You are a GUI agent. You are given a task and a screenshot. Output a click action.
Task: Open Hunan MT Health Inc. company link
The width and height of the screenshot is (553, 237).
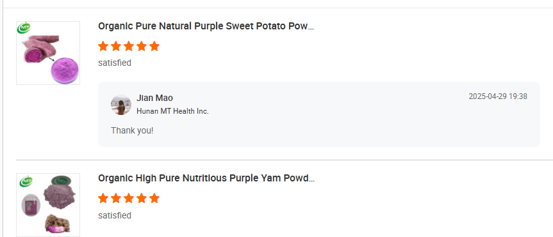[x=172, y=111]
